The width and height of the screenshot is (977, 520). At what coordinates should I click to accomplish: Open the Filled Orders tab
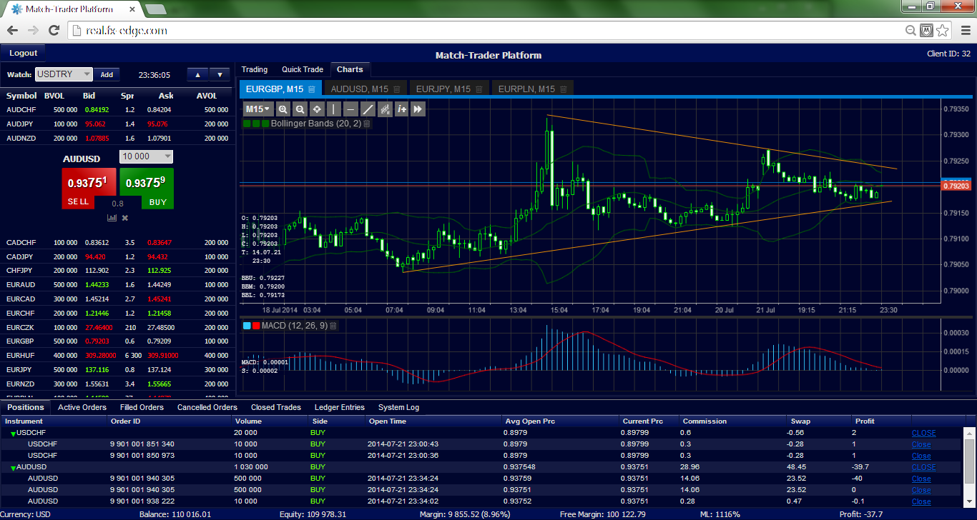pyautogui.click(x=142, y=407)
